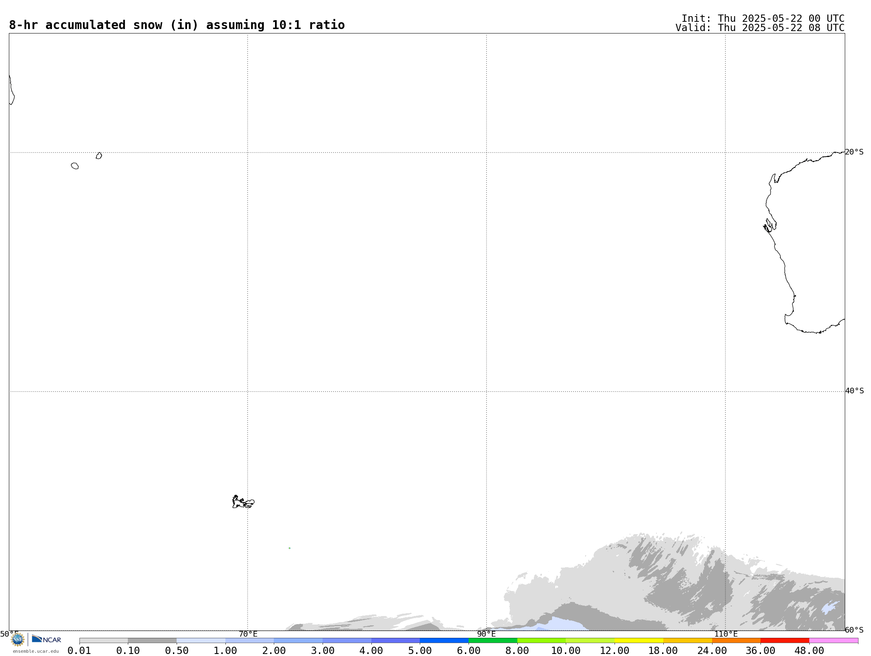The image size is (871, 656).
Task: Click the NSF logo
Action: click(17, 639)
